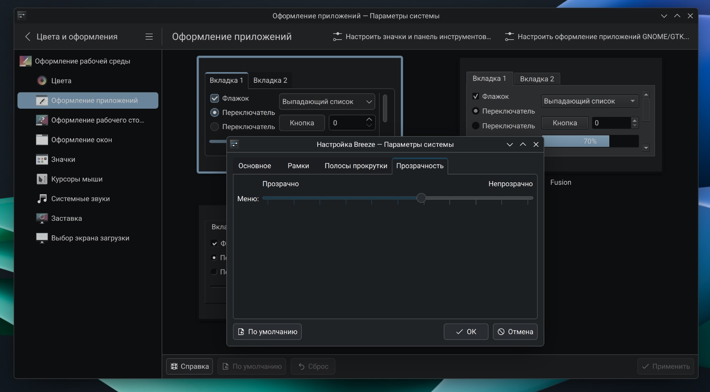The width and height of the screenshot is (710, 392).
Task: Increase the Fusion preview spinbox value
Action: [635, 120]
